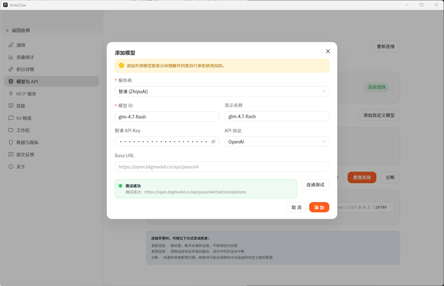Close the 添加模型 dialog

tap(328, 51)
